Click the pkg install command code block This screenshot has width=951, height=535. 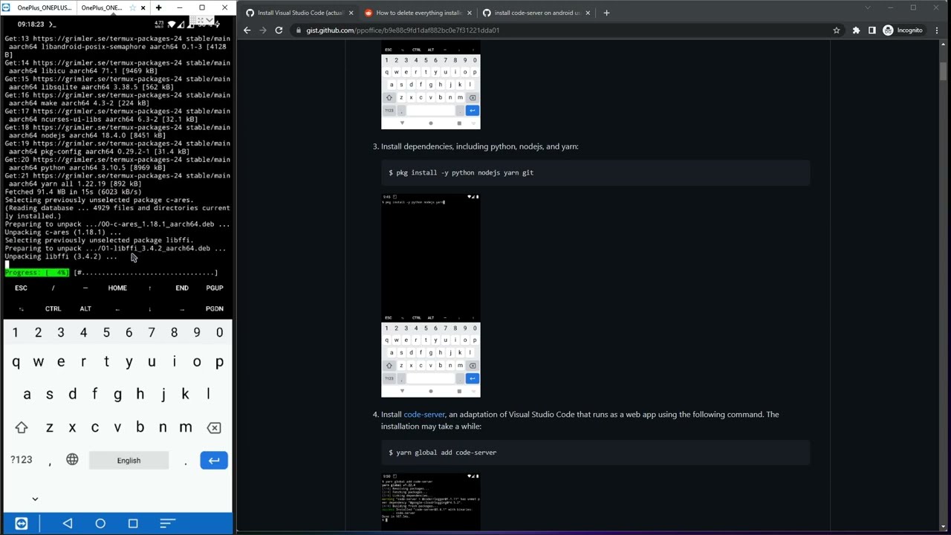(595, 172)
